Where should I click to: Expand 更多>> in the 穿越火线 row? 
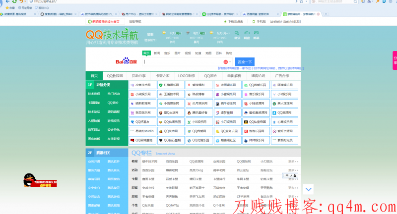[293, 188]
